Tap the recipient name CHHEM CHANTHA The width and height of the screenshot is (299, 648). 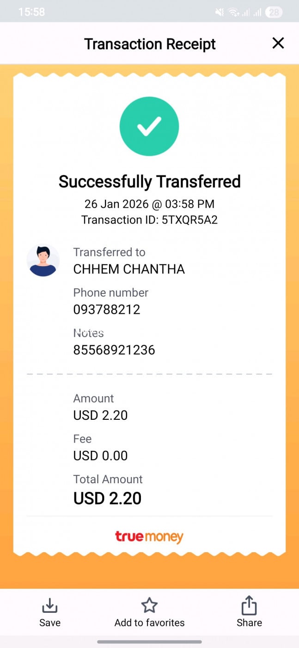tap(129, 269)
